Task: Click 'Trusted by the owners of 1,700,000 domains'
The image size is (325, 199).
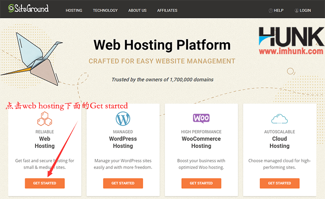Action: coord(162,79)
